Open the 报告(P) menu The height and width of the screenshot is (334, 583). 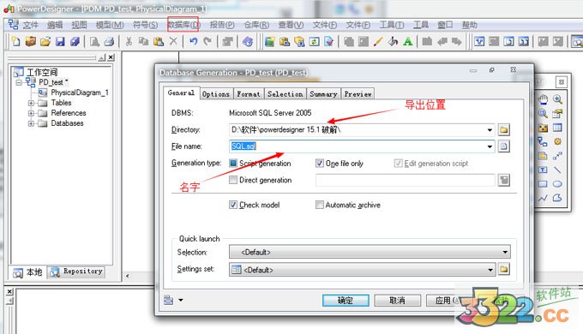point(222,25)
